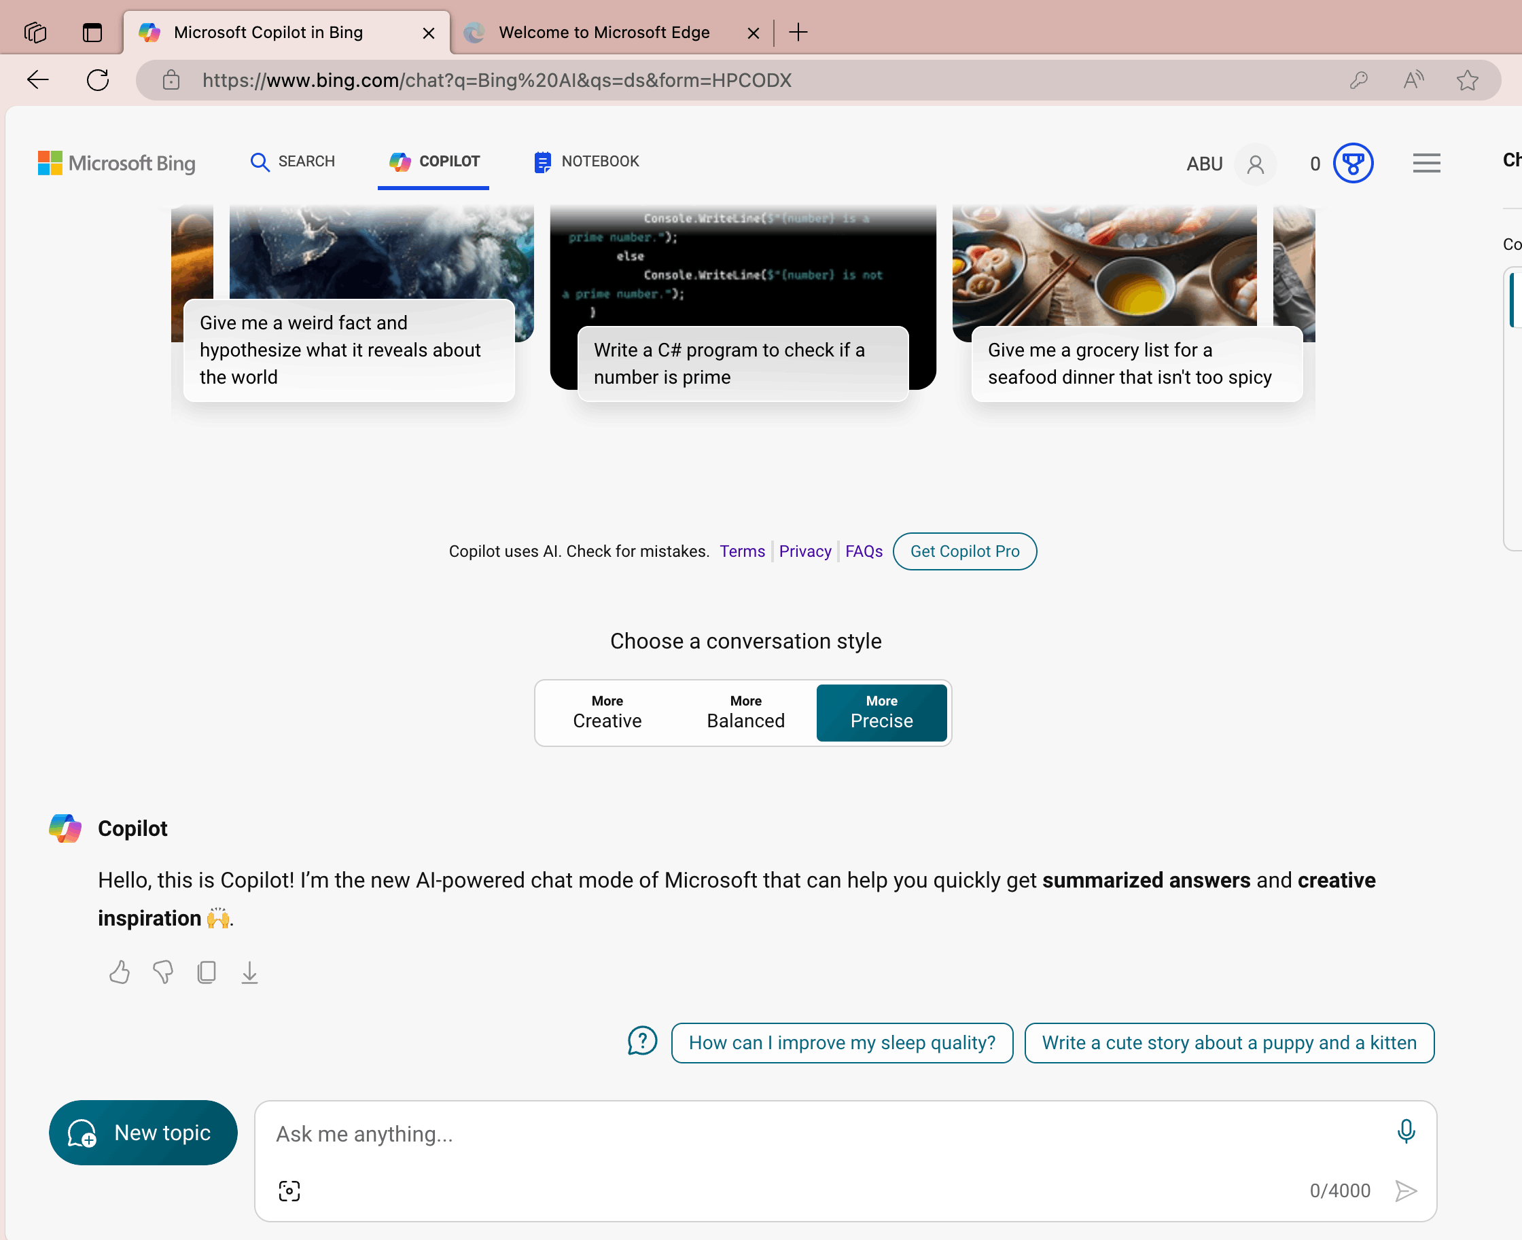1522x1240 pixels.
Task: Click the export download icon below the reply
Action: [x=249, y=972]
